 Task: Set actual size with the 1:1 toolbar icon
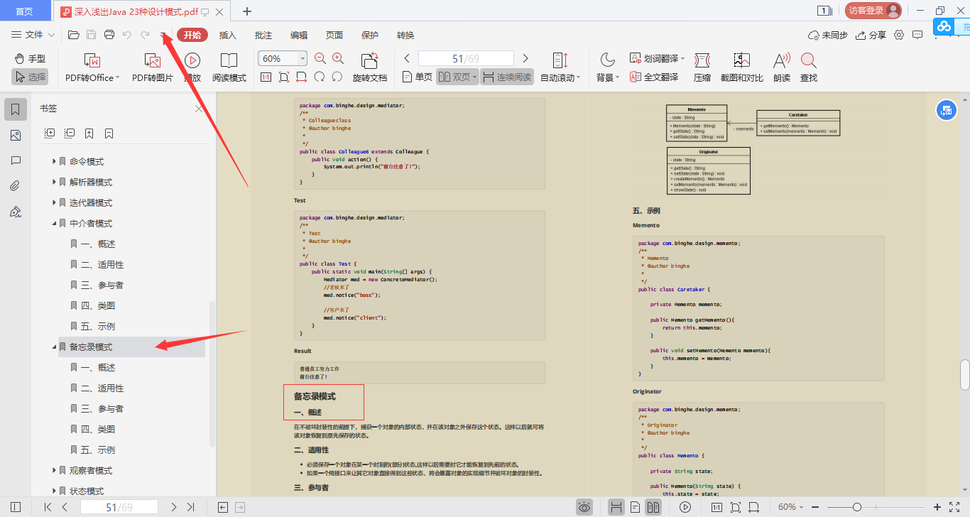tap(266, 77)
